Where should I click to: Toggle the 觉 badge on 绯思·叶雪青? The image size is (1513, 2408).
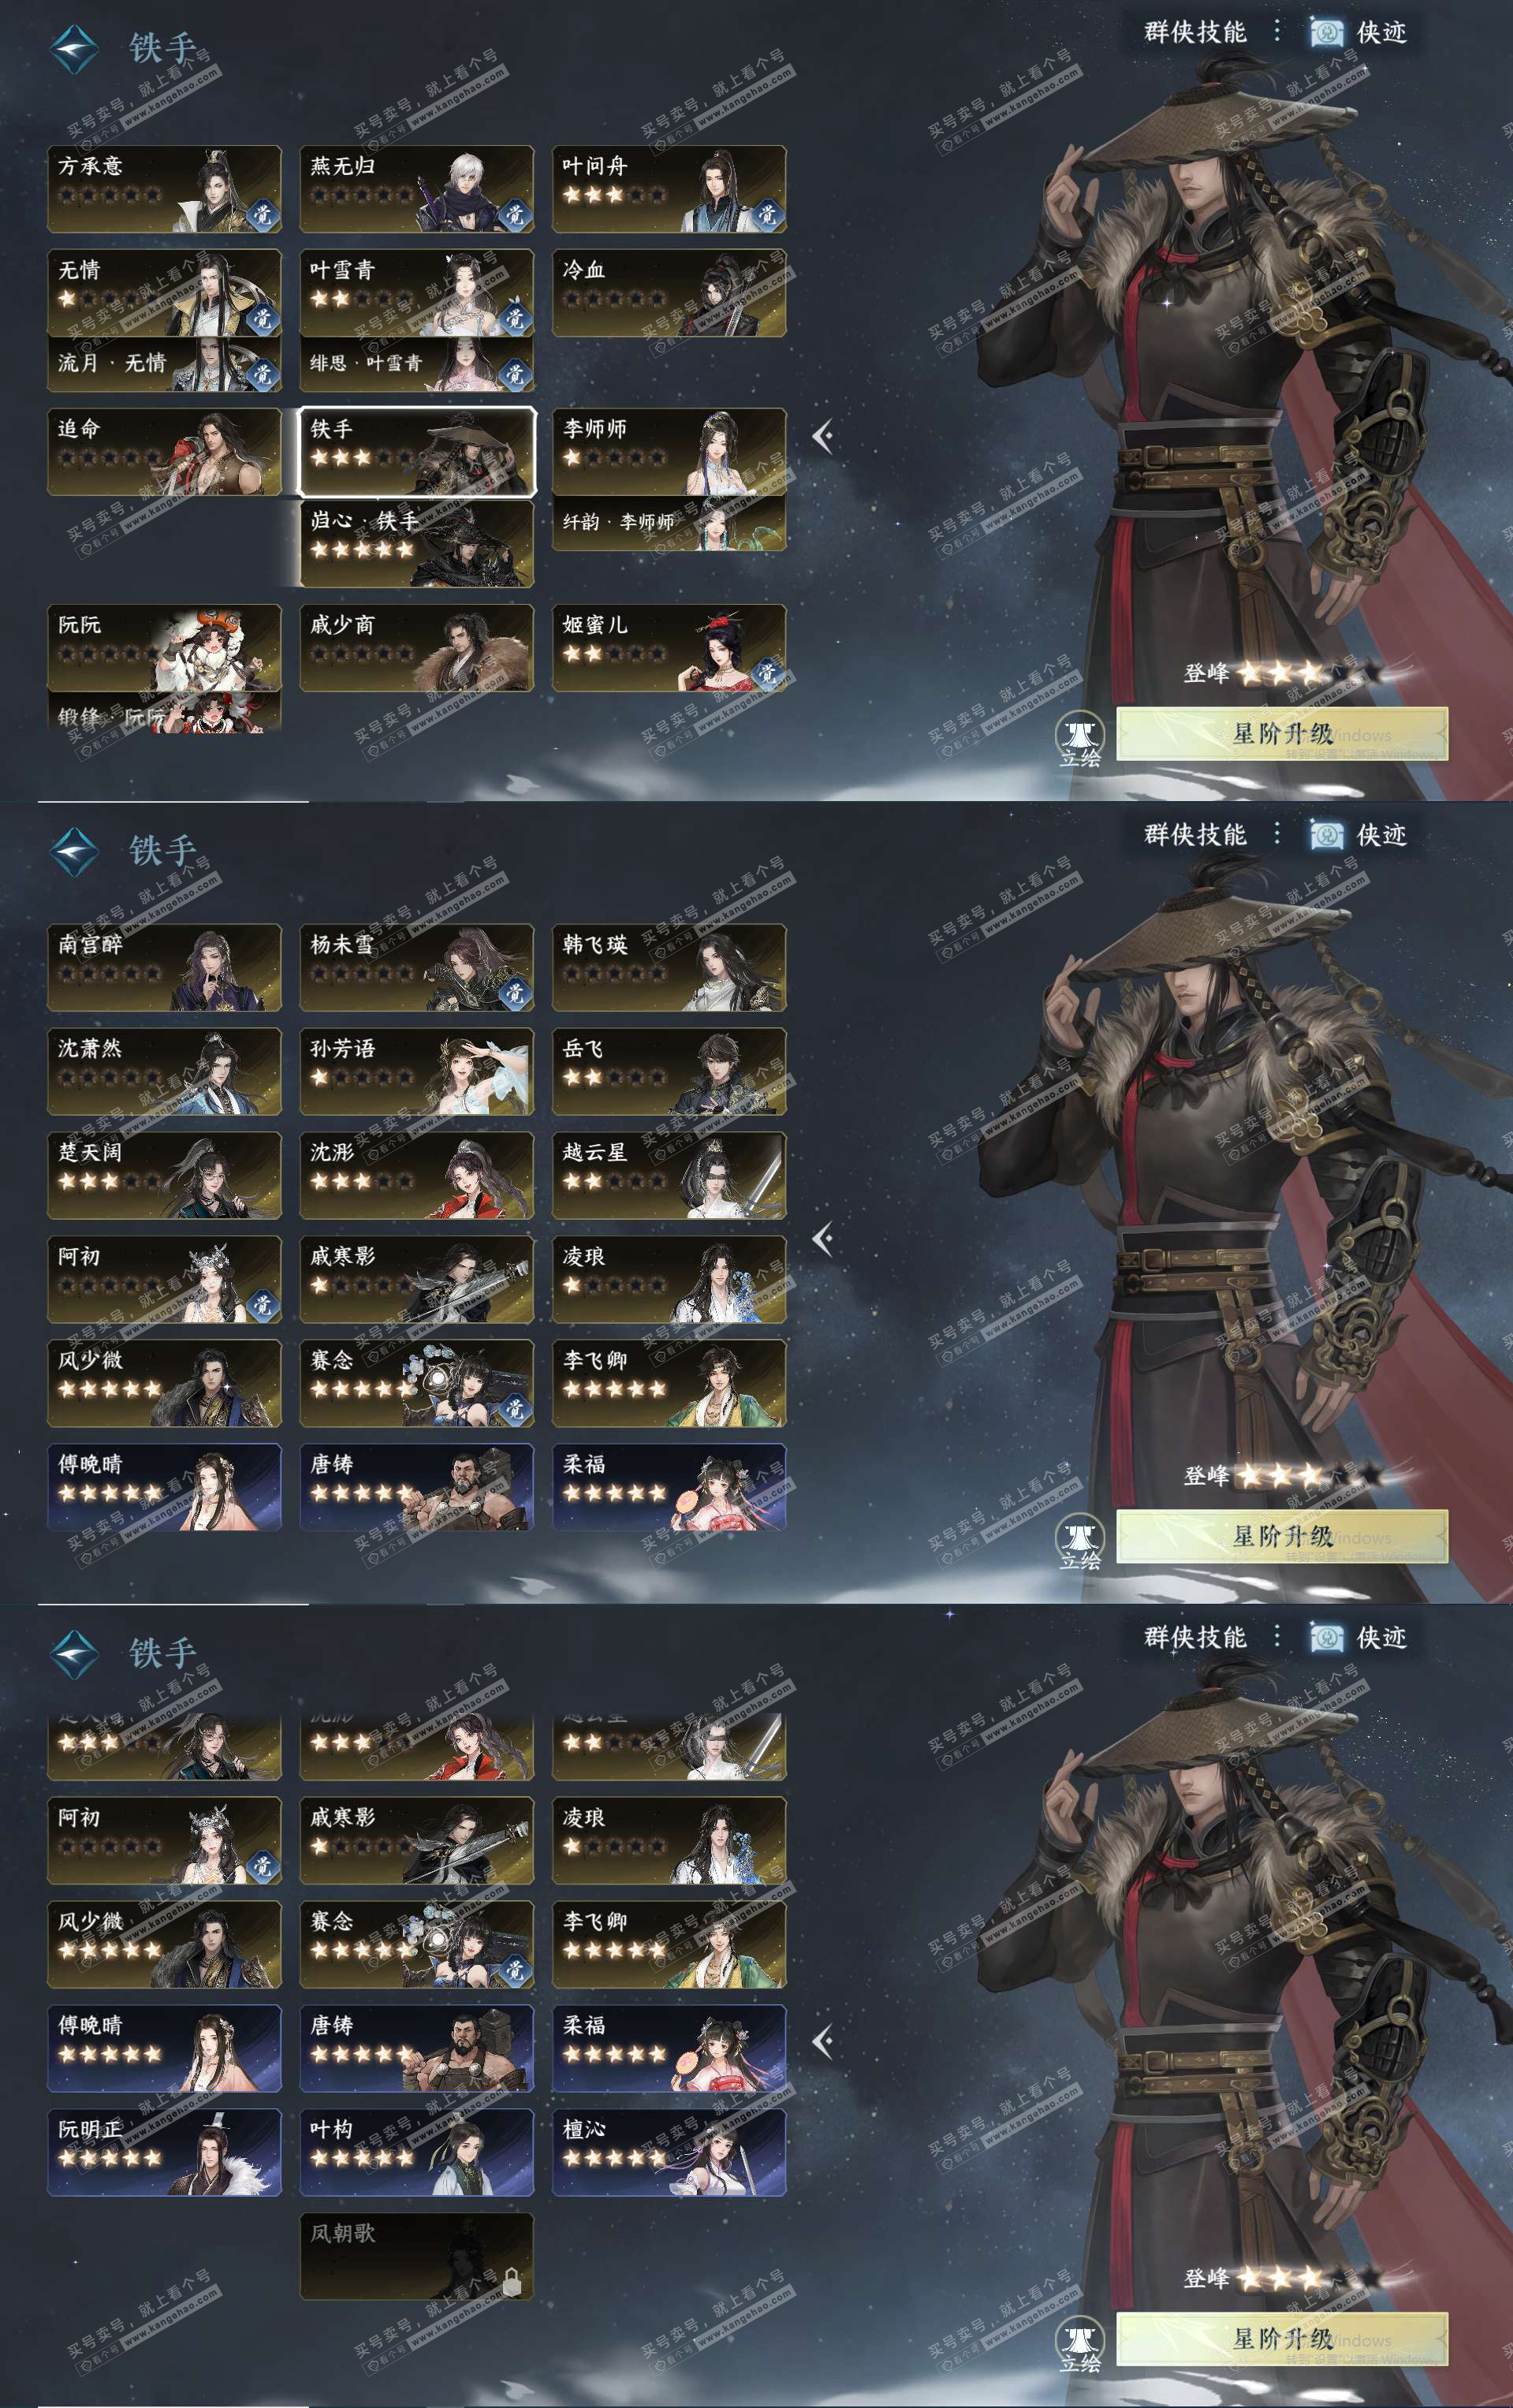point(514,372)
